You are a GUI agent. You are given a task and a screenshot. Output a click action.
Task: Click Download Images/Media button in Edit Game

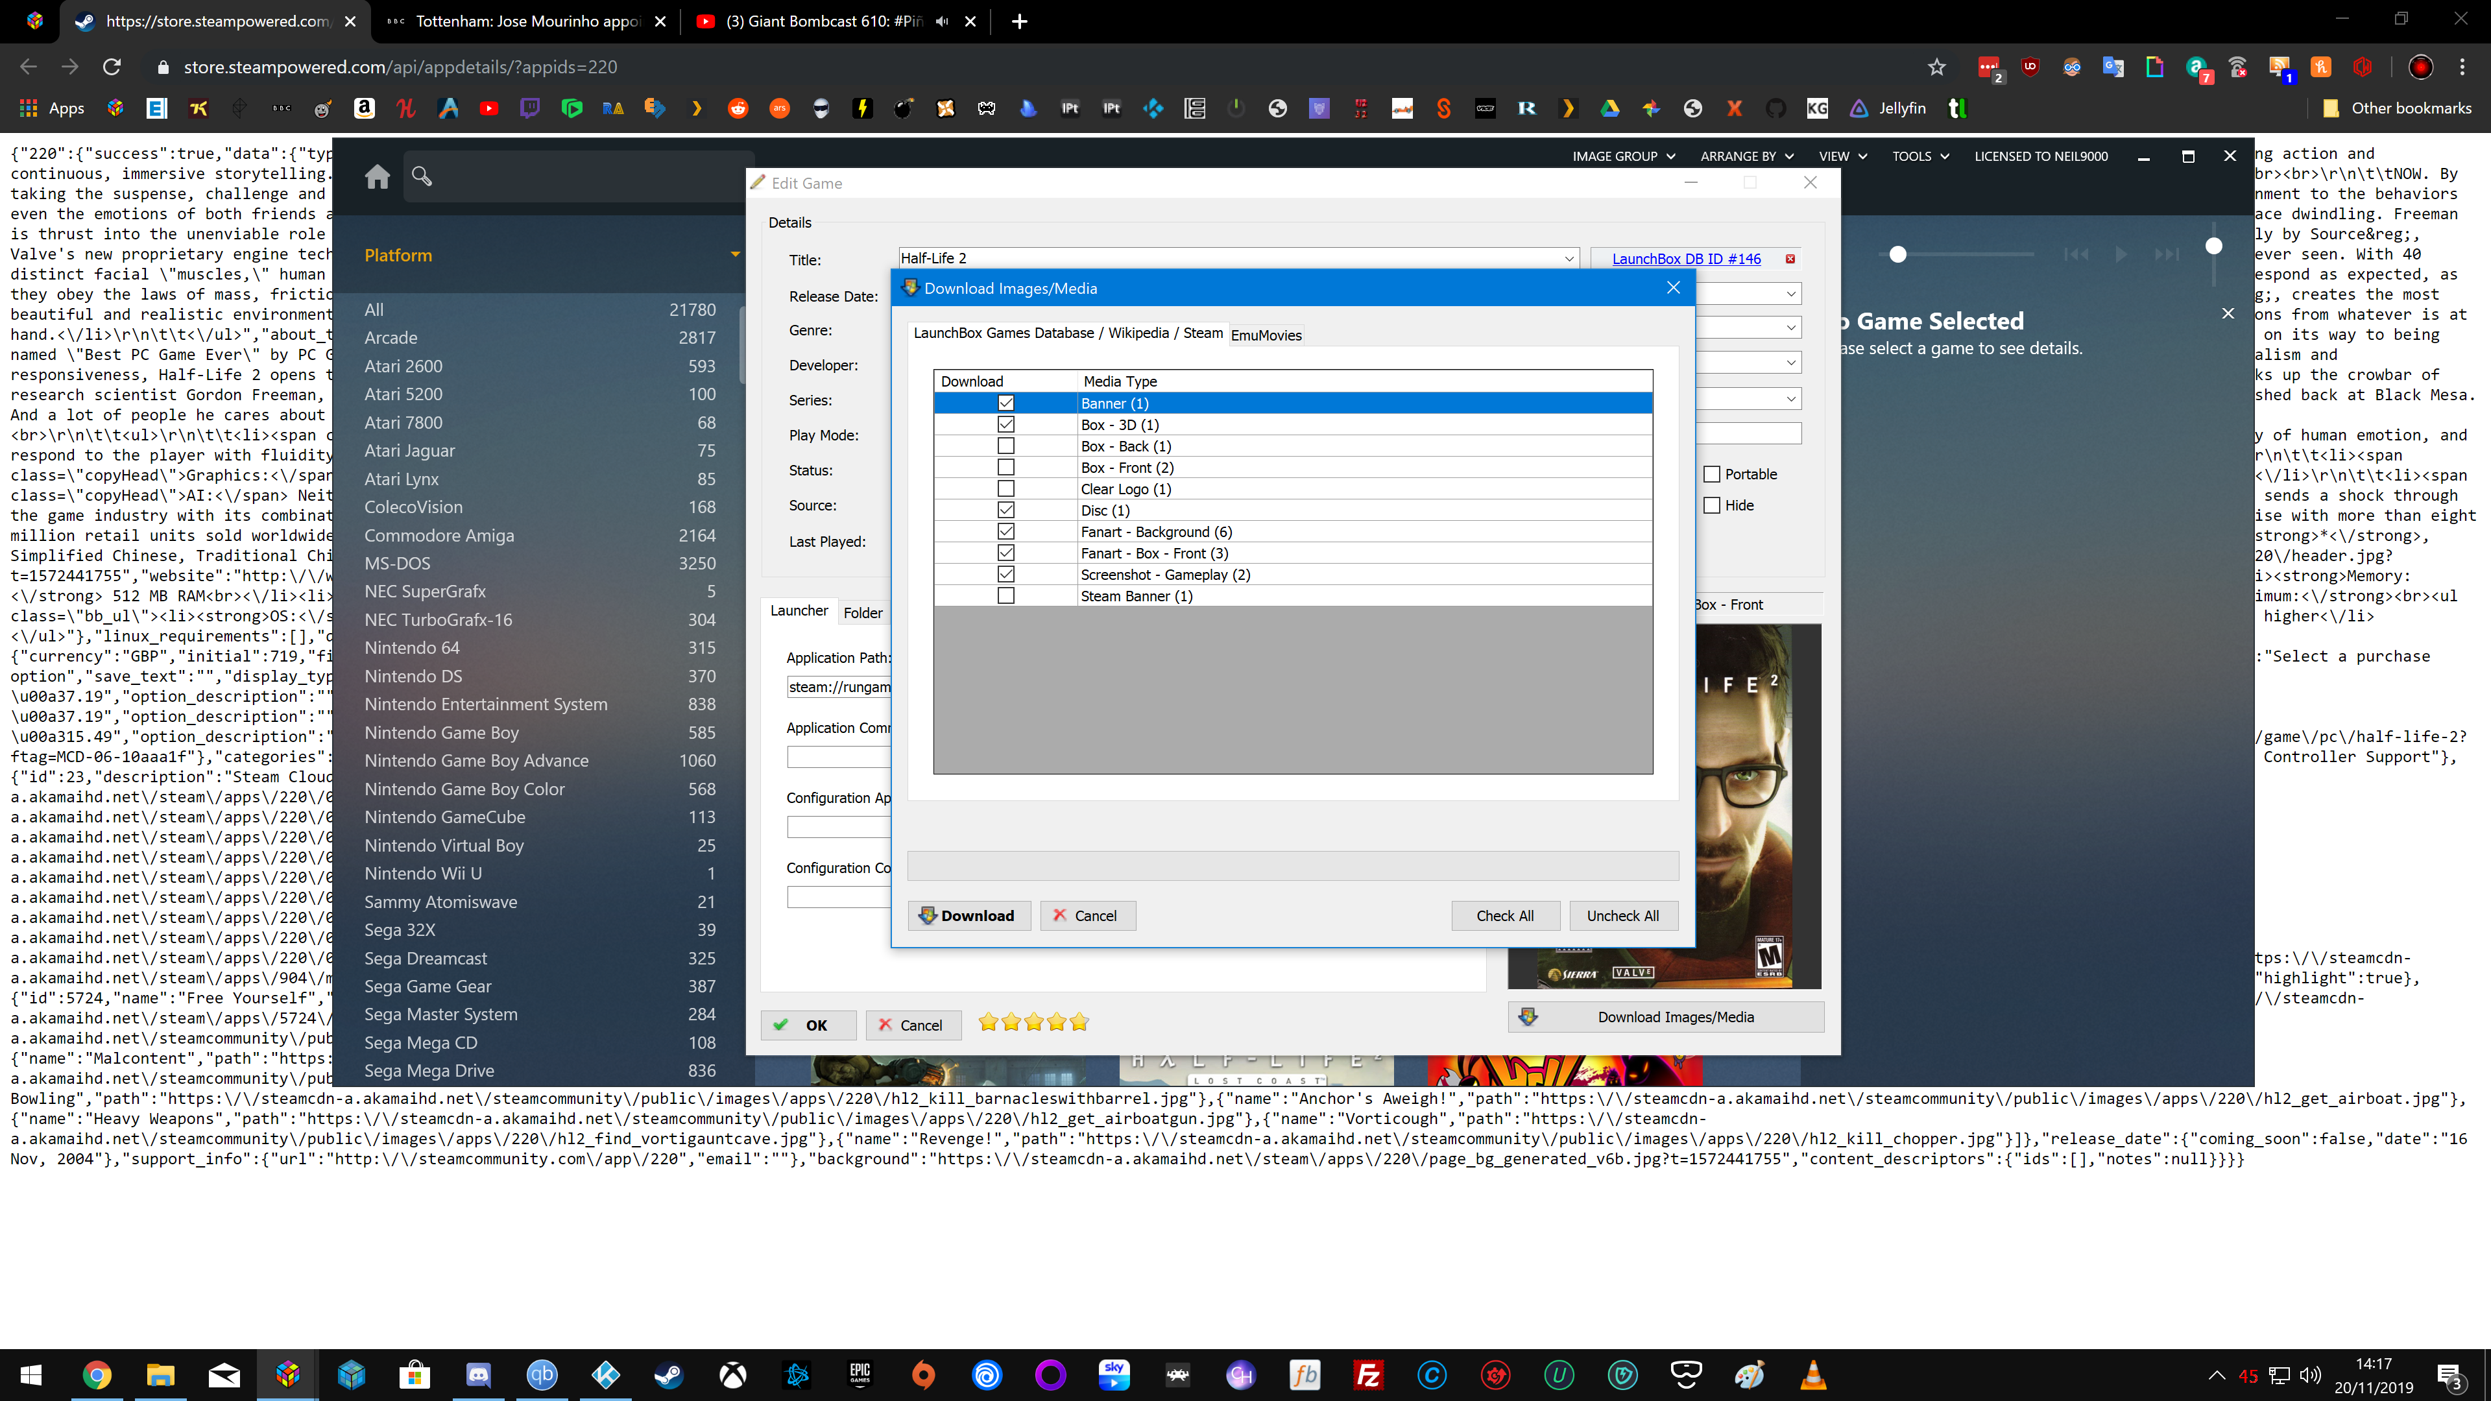click(1665, 1017)
